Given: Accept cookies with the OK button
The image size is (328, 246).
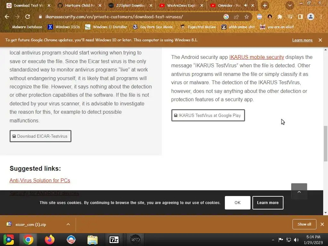Looking at the screenshot, I should (237, 203).
